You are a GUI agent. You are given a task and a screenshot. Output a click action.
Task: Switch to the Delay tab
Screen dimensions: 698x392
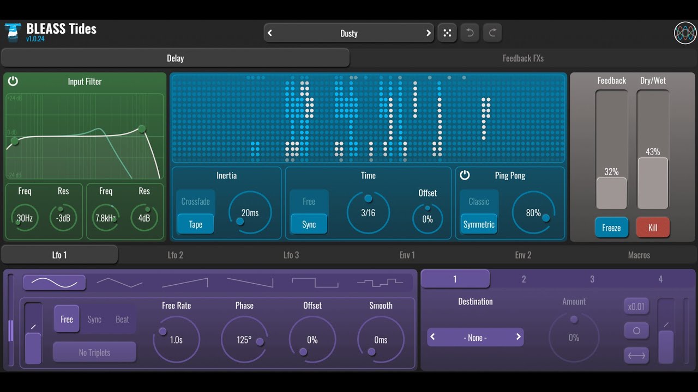[x=175, y=58]
